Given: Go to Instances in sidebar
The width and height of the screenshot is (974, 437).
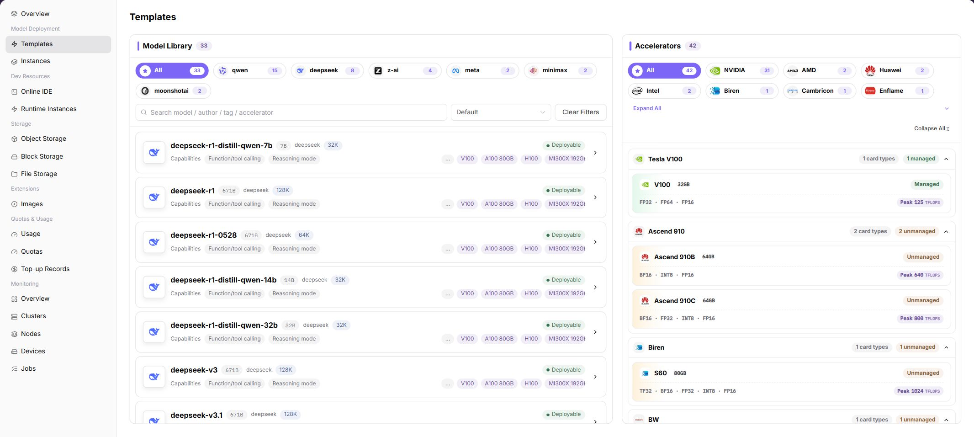Looking at the screenshot, I should (58, 61).
